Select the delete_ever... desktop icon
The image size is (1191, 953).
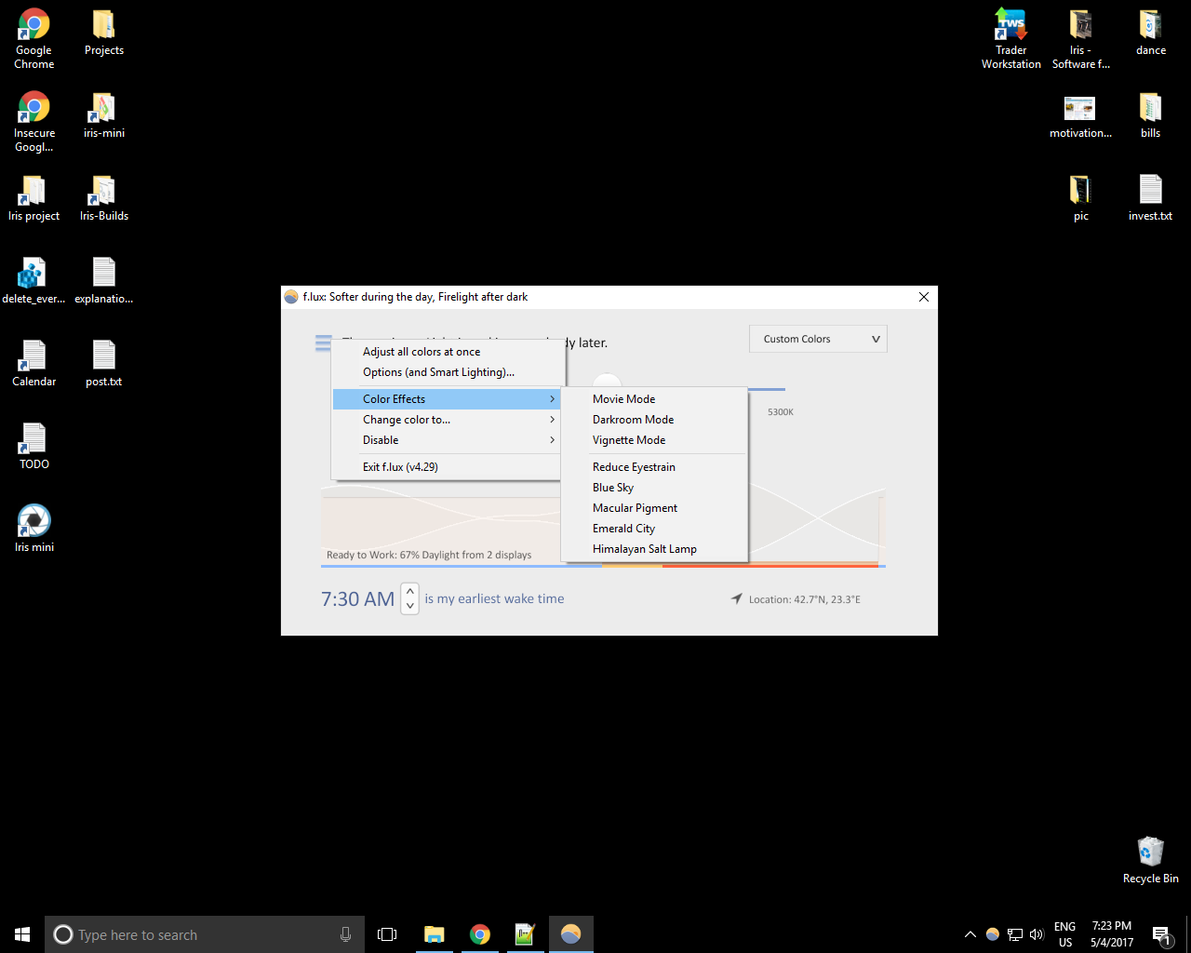pos(34,281)
